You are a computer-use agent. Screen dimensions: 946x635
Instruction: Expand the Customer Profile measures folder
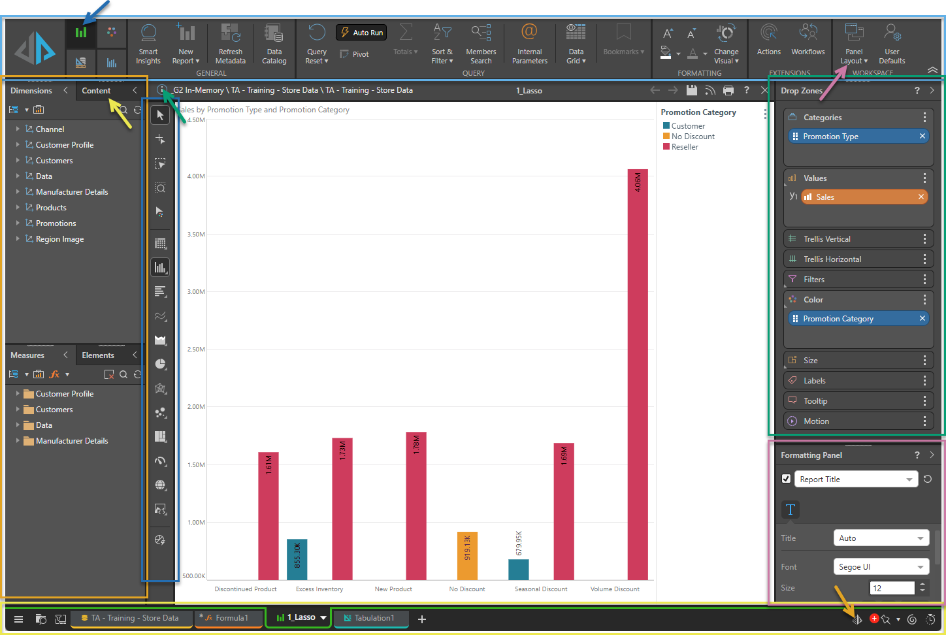(18, 394)
